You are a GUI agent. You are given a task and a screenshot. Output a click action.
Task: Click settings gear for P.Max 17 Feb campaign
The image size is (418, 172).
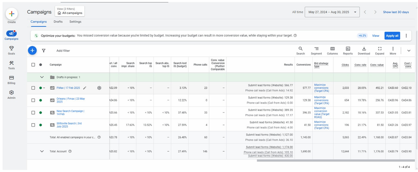pos(99,88)
